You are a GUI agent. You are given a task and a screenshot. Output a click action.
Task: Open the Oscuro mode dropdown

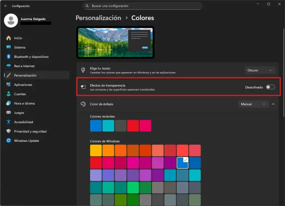pos(260,70)
